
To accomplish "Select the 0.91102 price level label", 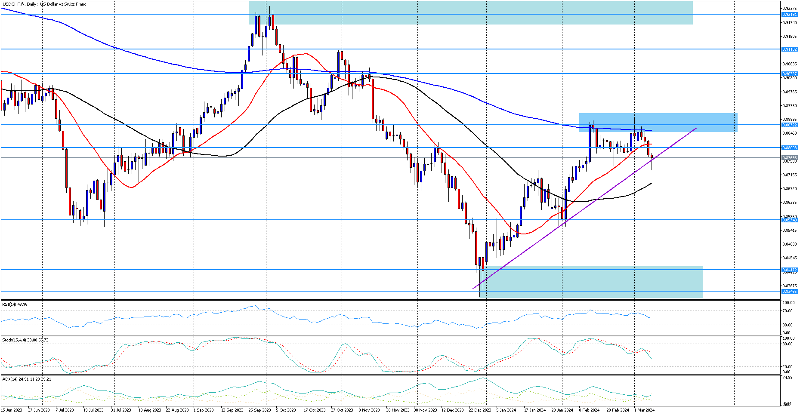I will tap(790, 49).
